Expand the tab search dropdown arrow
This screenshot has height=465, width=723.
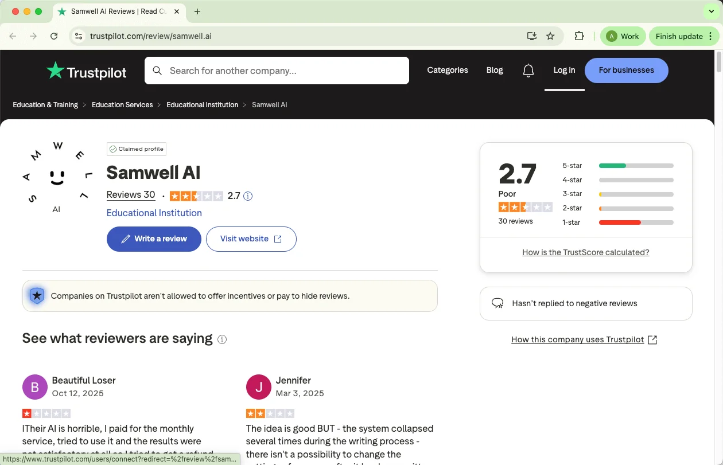pyautogui.click(x=712, y=11)
